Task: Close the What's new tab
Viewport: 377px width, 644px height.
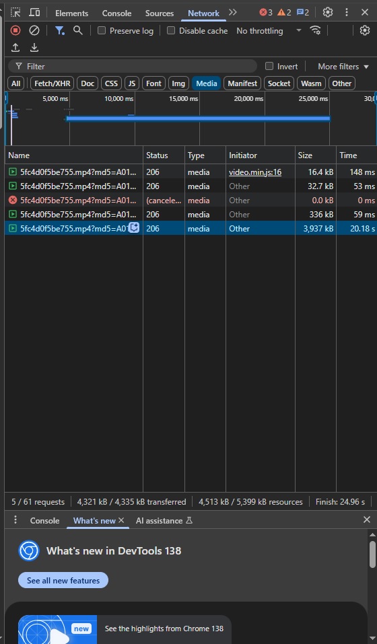Action: coord(121,520)
